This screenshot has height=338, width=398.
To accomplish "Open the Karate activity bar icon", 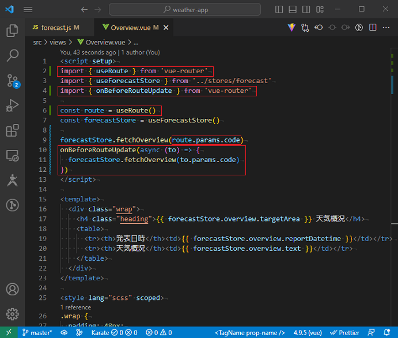I will [x=12, y=180].
